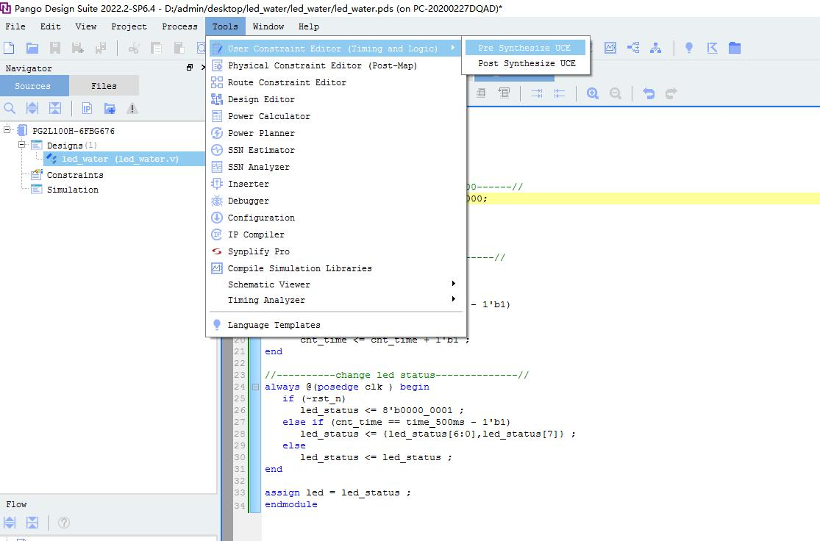Click the Copy toolbar icon
Viewport: 820px width, 541px height.
(x=156, y=48)
